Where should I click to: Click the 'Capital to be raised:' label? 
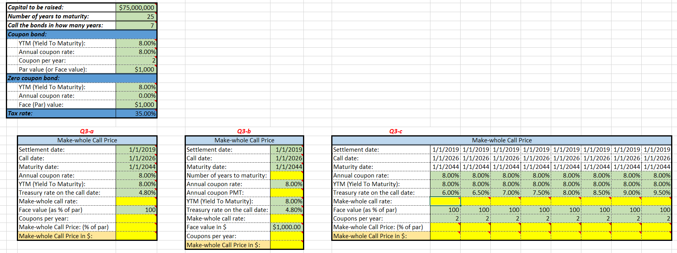point(36,7)
